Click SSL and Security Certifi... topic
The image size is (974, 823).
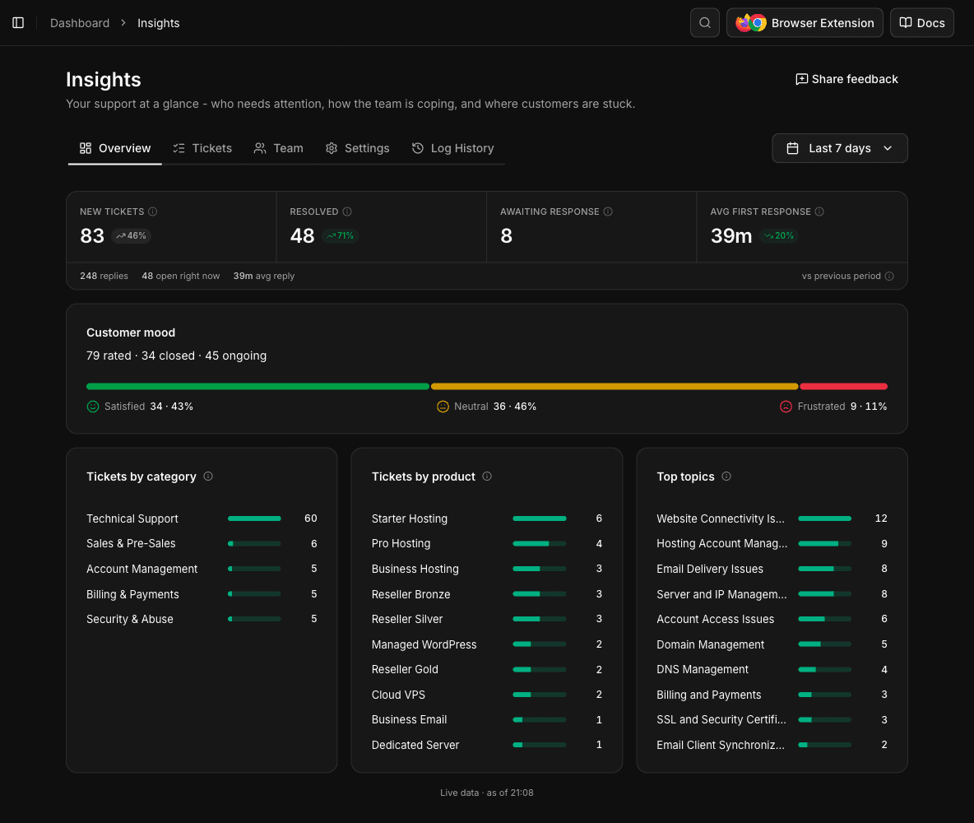tap(772, 720)
